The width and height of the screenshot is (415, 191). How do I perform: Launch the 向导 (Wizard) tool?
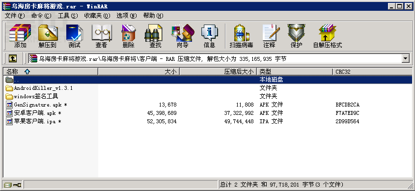tap(182, 36)
